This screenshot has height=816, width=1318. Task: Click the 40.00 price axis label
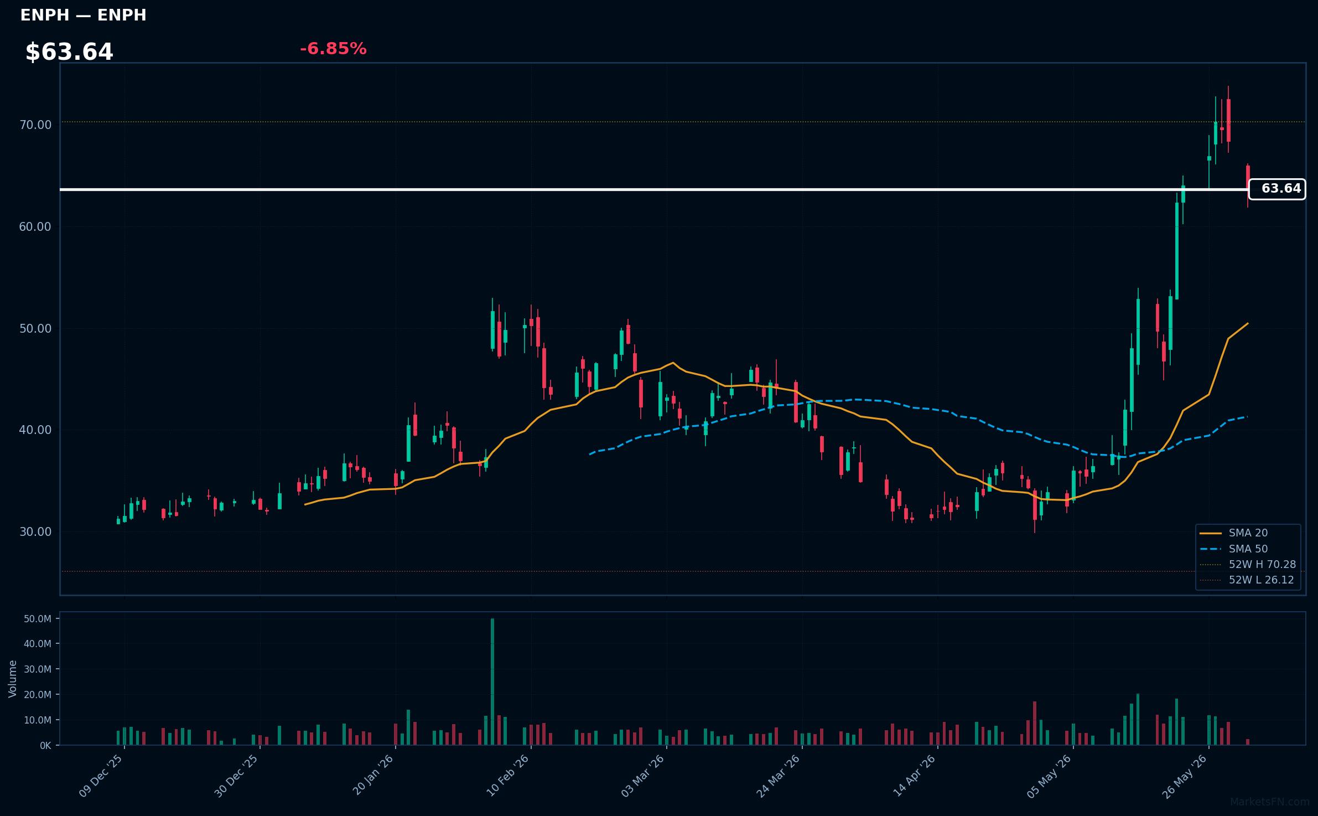coord(36,430)
